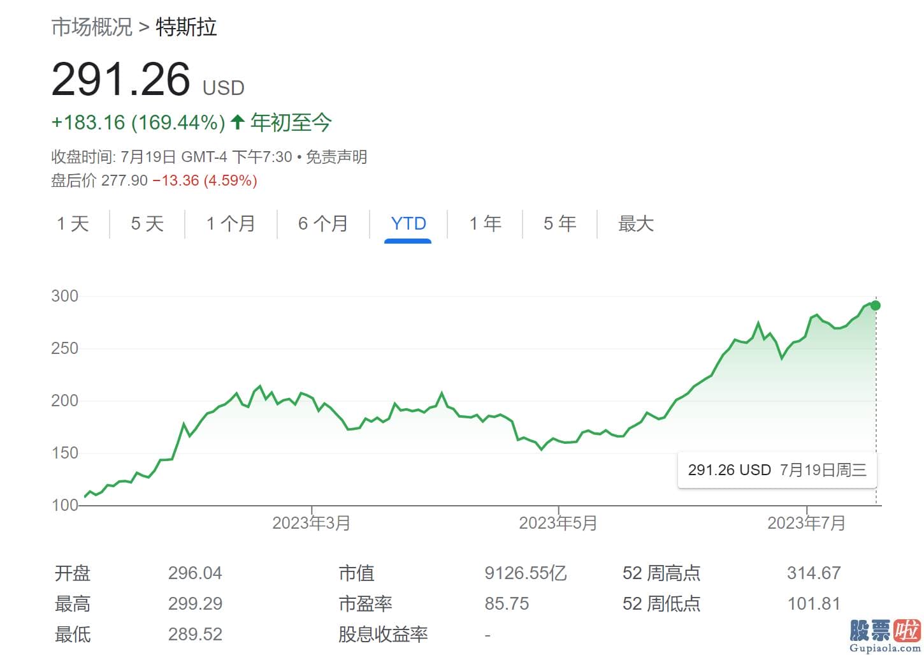Screen dimensions: 924x655
Task: Click the 2023年5月 axis label
Action: (x=558, y=524)
